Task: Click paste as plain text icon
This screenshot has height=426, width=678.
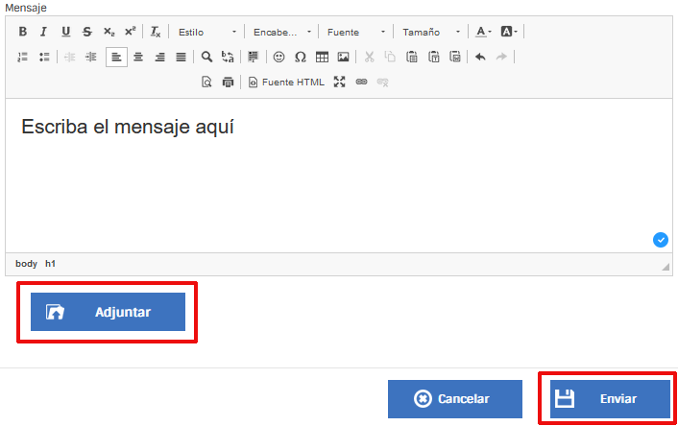Action: point(433,57)
